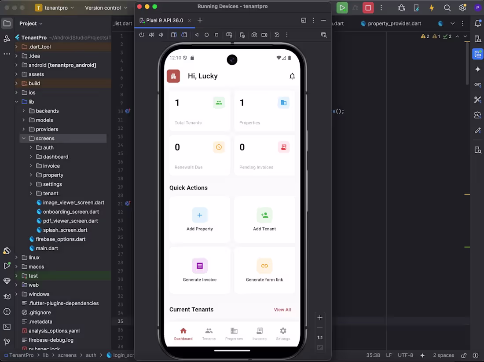Switch to property_provider.dart editor tab
This screenshot has width=484, height=362.
[x=391, y=23]
